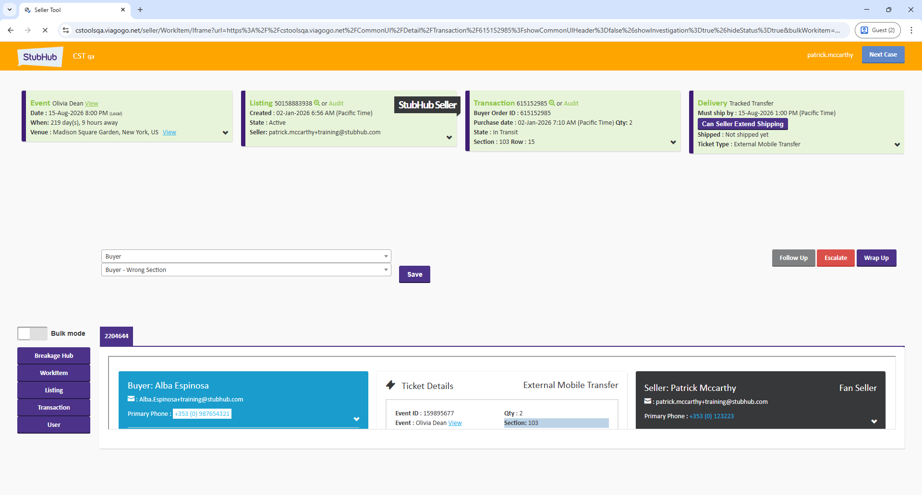The width and height of the screenshot is (922, 495).
Task: Open Breakage Hub in the sidebar
Action: (x=54, y=356)
